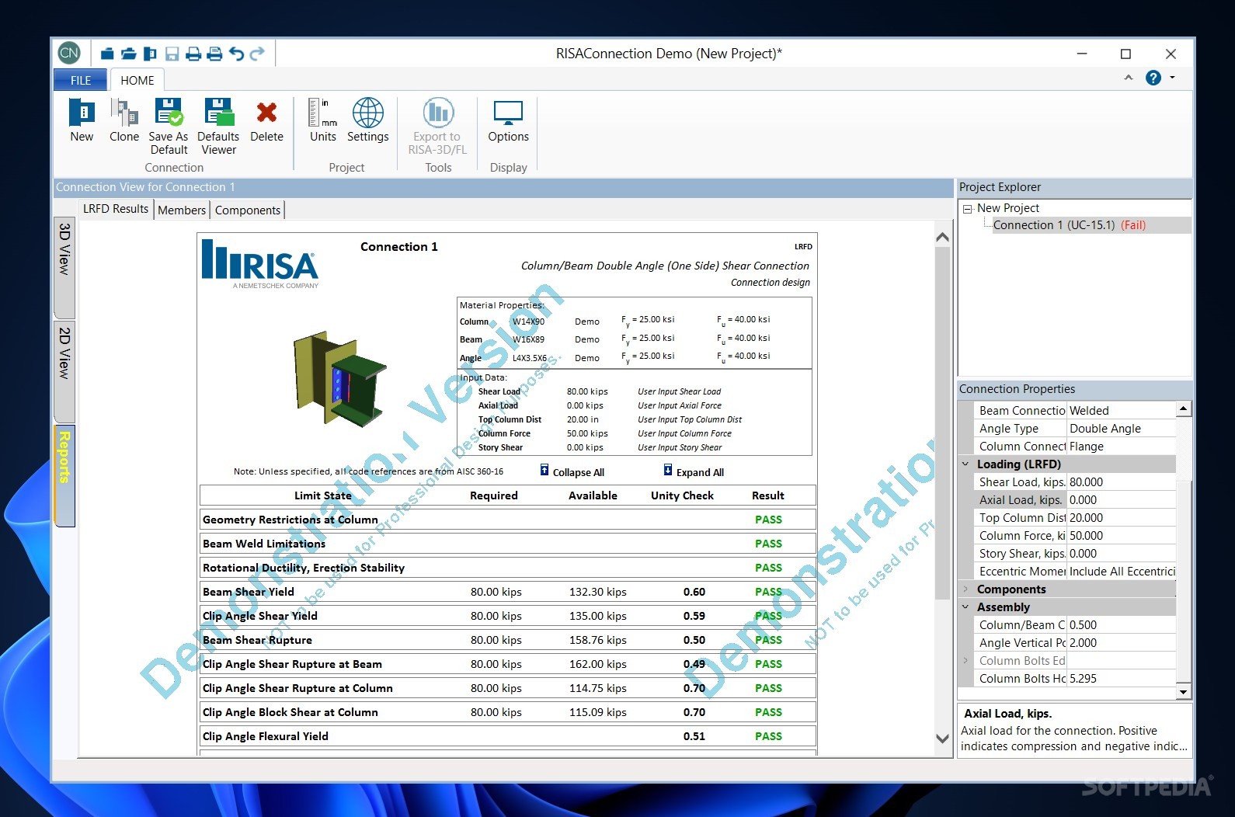Viewport: 1235px width, 817px height.
Task: Delete the selected connection
Action: (x=266, y=121)
